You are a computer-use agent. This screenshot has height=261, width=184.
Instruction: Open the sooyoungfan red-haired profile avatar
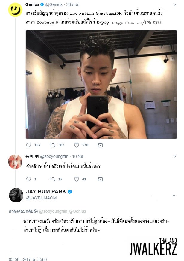[15, 162]
